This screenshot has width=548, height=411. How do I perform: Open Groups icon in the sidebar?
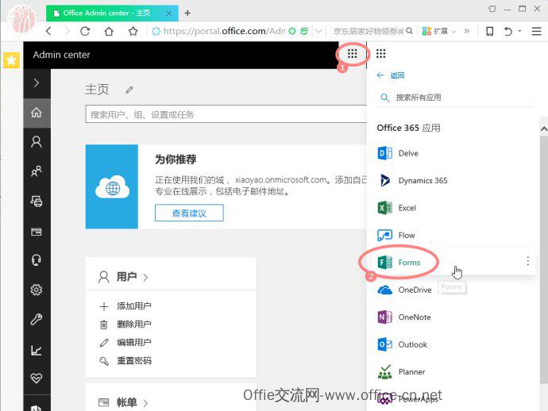coord(37,171)
